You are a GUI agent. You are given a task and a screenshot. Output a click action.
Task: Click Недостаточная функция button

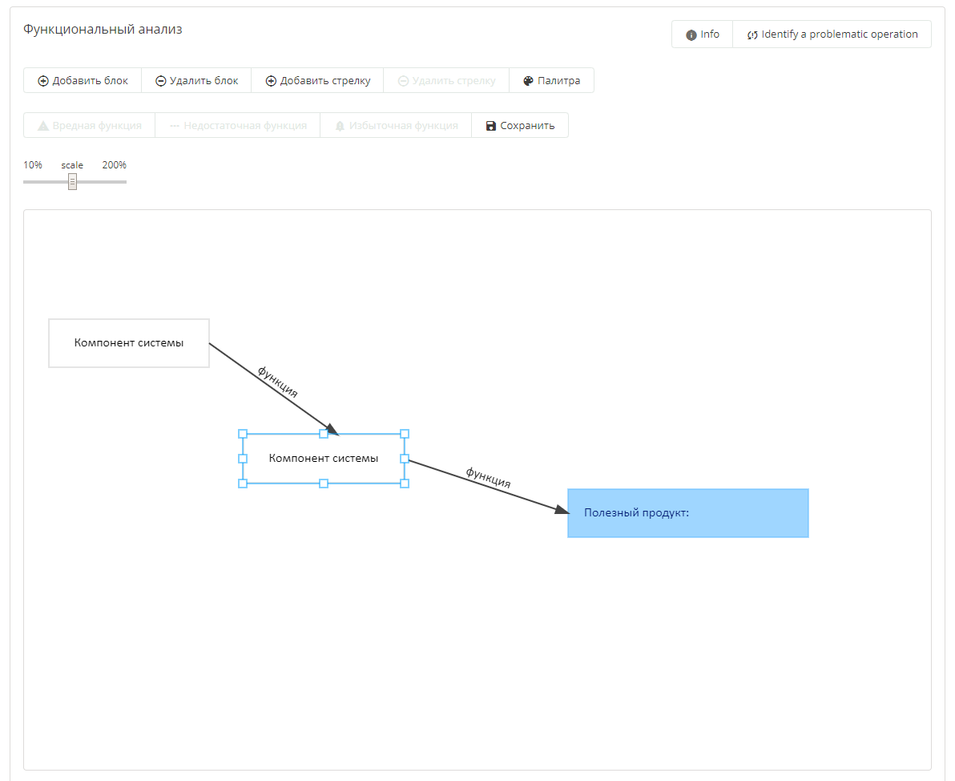click(237, 126)
